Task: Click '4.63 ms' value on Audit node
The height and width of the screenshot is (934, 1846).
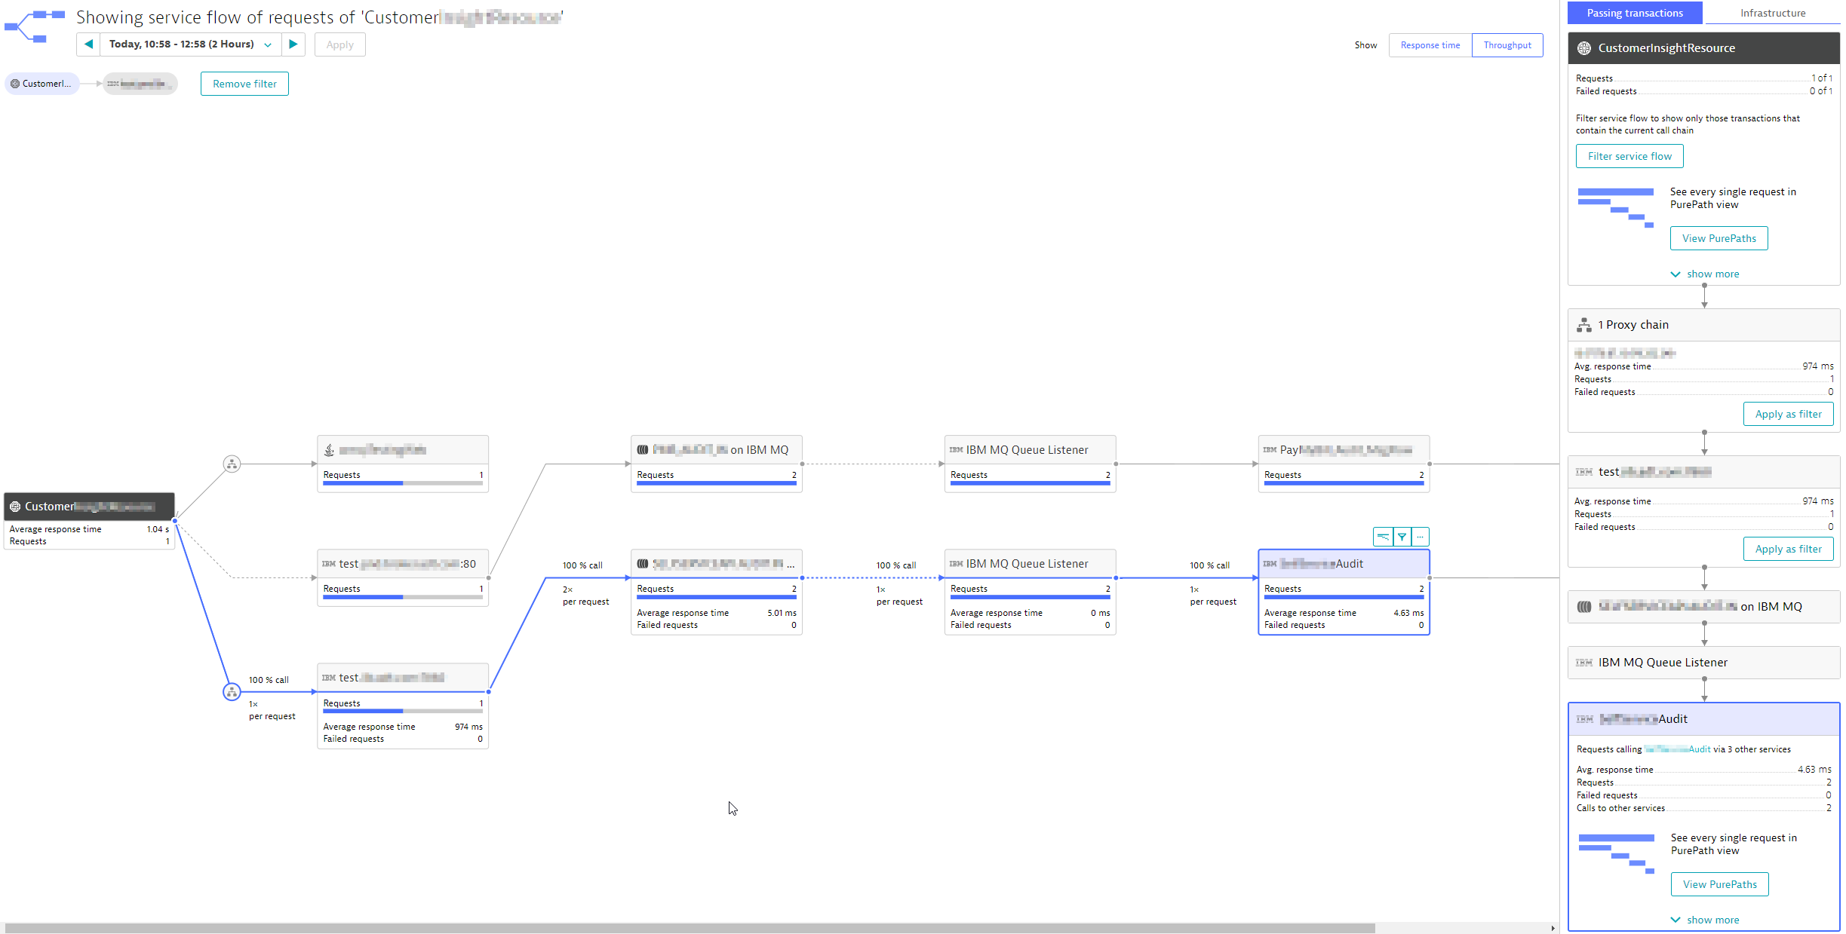Action: (x=1408, y=613)
